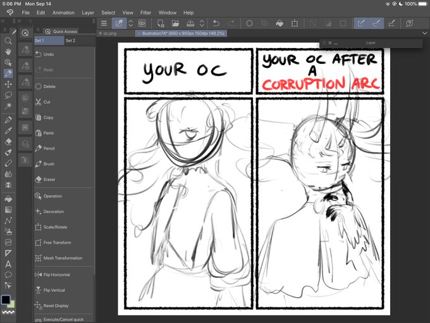Select the Auto select magic wand tool

pyautogui.click(x=8, y=106)
